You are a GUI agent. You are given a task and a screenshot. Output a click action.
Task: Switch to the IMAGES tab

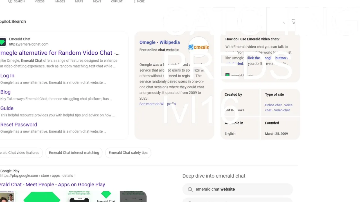point(60,1)
